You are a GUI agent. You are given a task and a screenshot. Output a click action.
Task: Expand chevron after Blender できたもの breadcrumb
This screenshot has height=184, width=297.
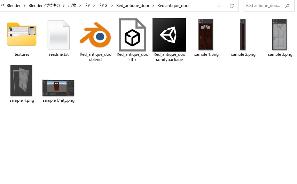point(64,6)
